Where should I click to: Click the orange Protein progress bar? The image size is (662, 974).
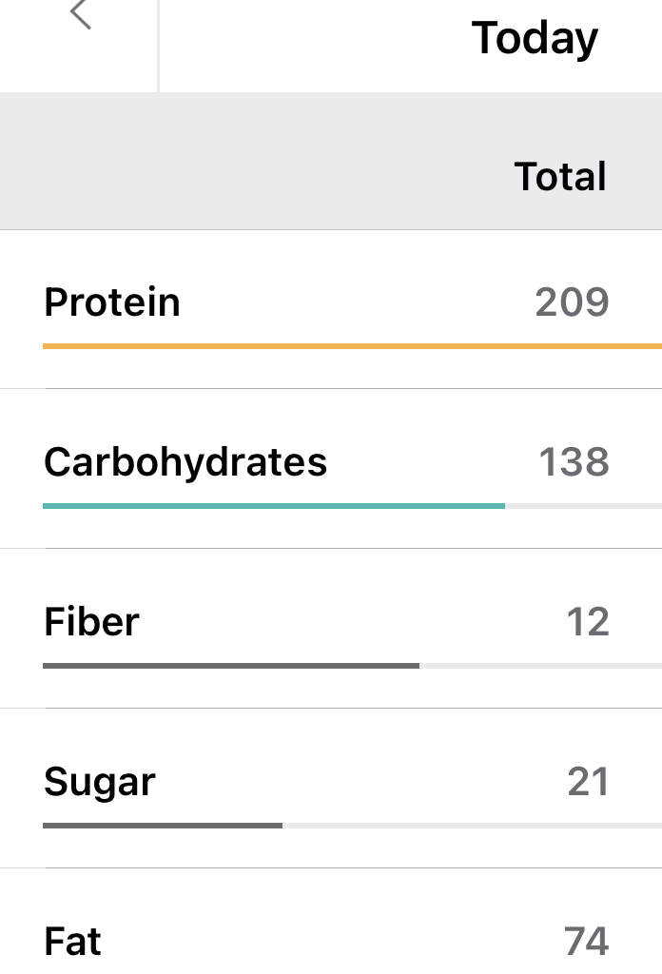352,346
